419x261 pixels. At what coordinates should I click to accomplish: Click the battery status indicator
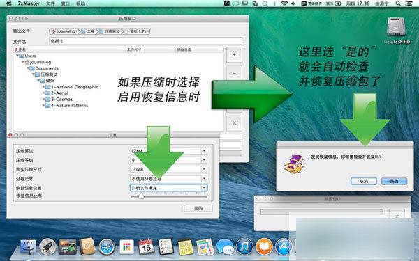[334, 3]
